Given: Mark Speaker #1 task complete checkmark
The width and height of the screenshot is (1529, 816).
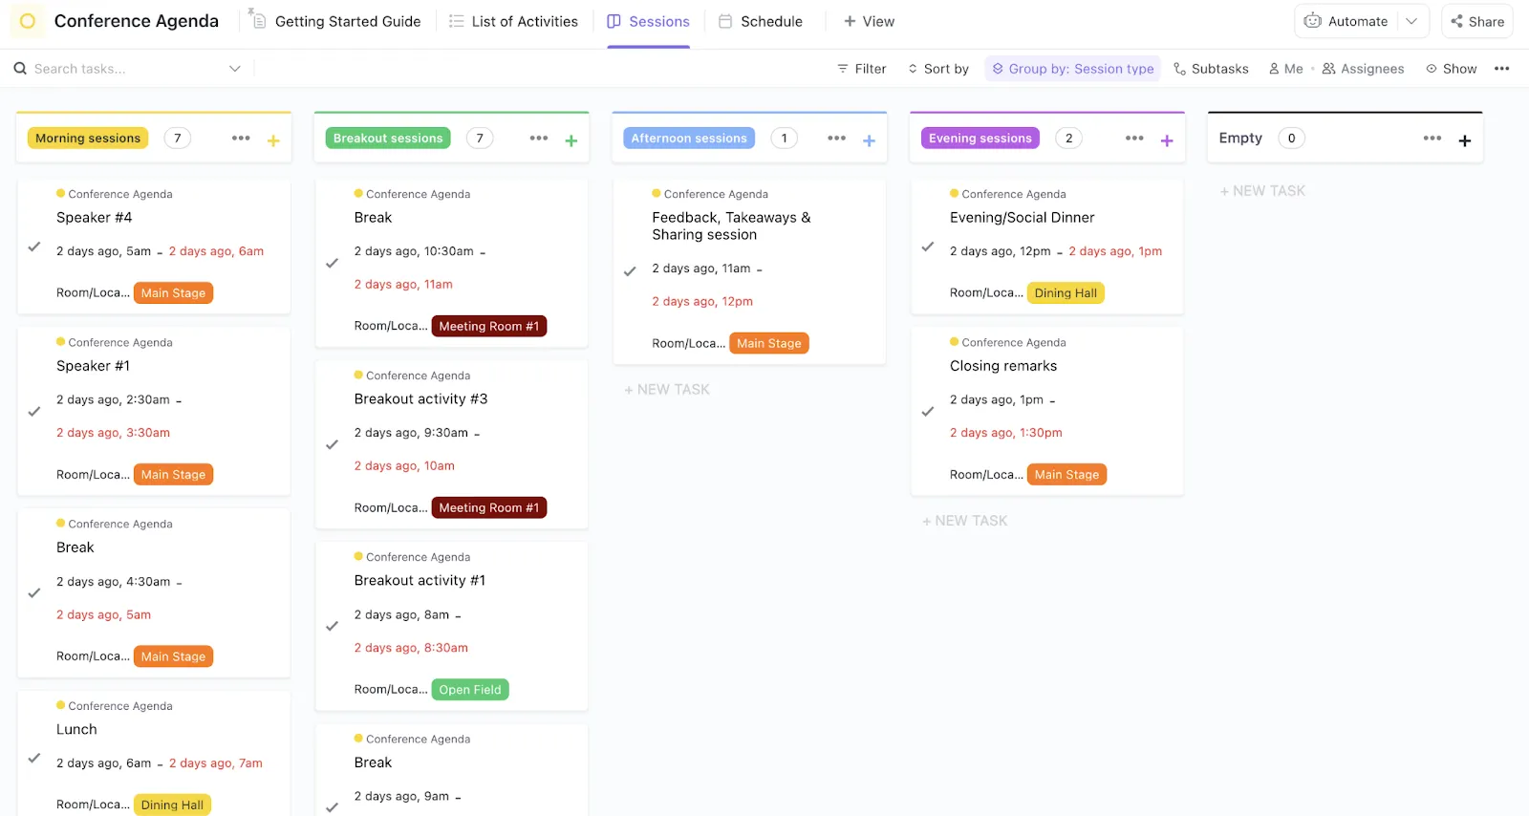Looking at the screenshot, I should 34,412.
